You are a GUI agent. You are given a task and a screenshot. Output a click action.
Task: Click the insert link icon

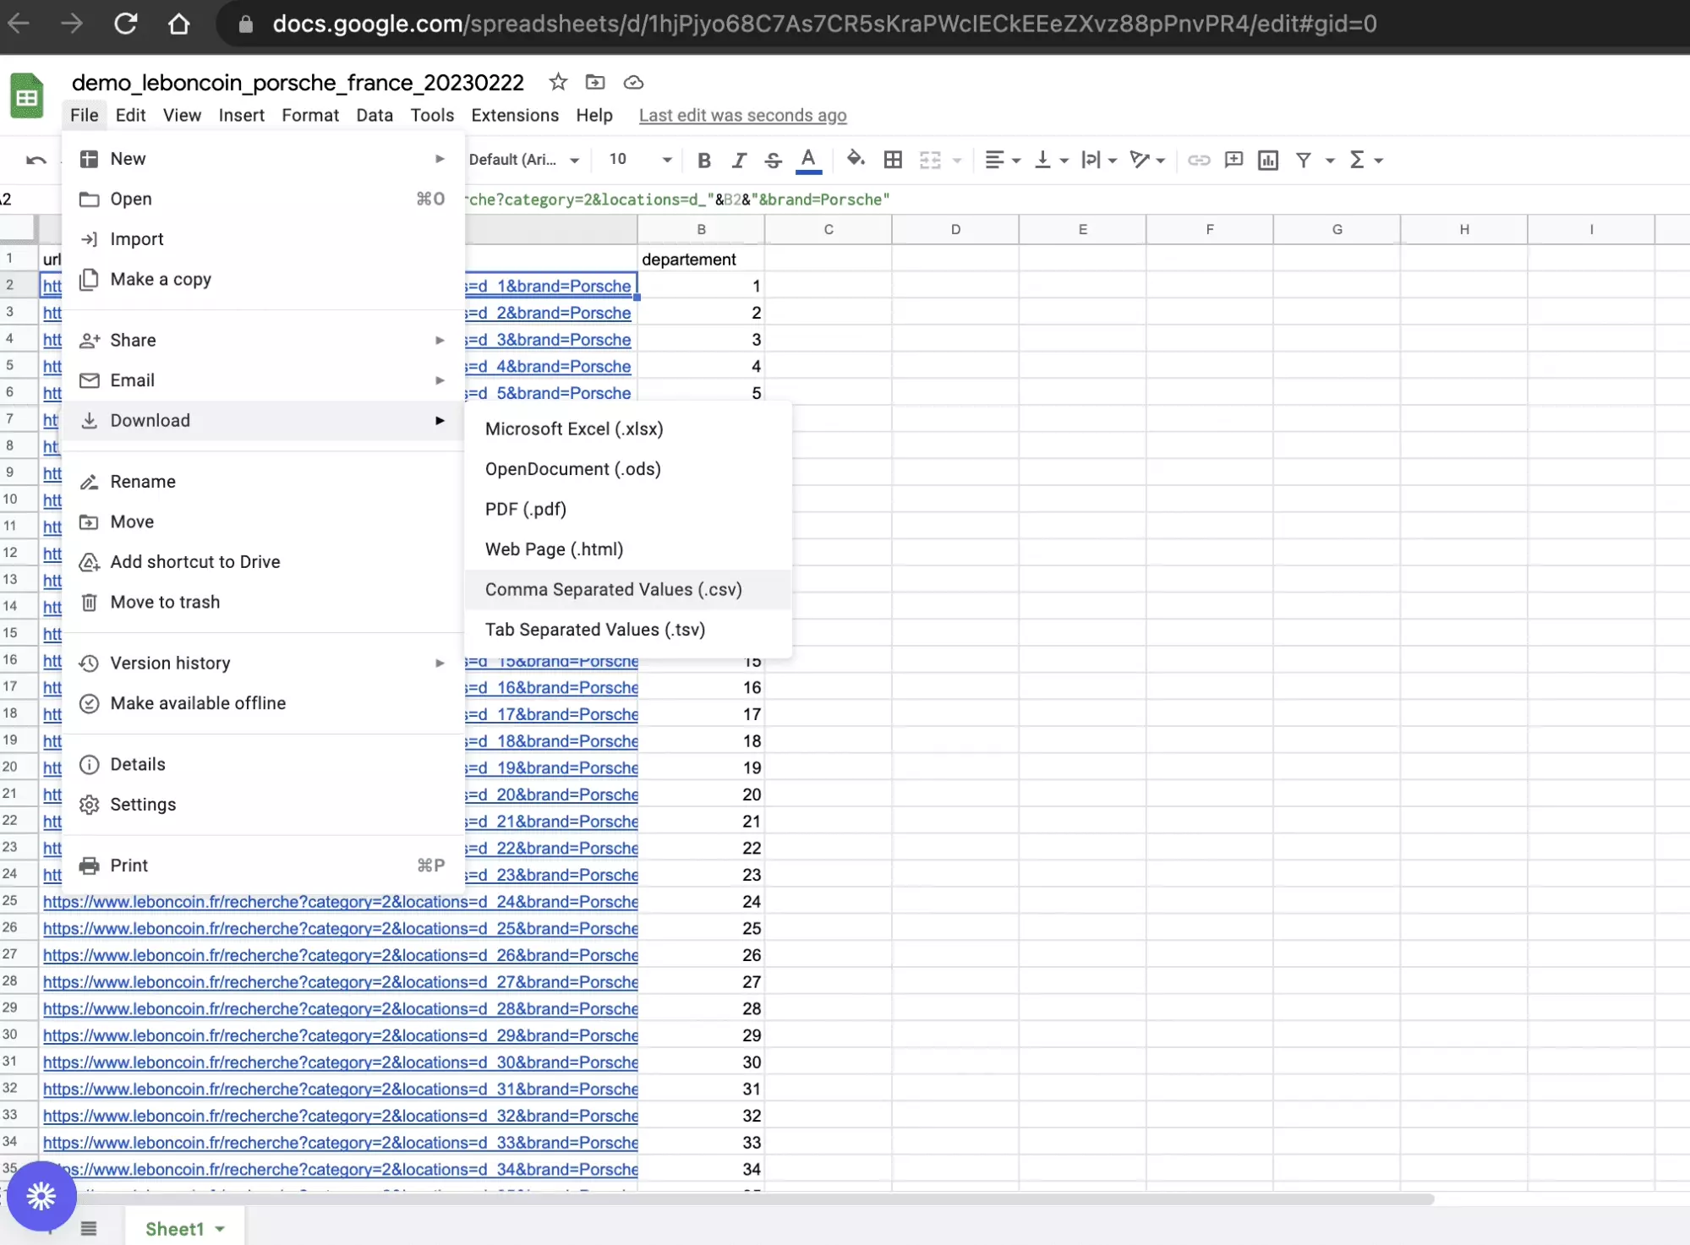(1198, 160)
